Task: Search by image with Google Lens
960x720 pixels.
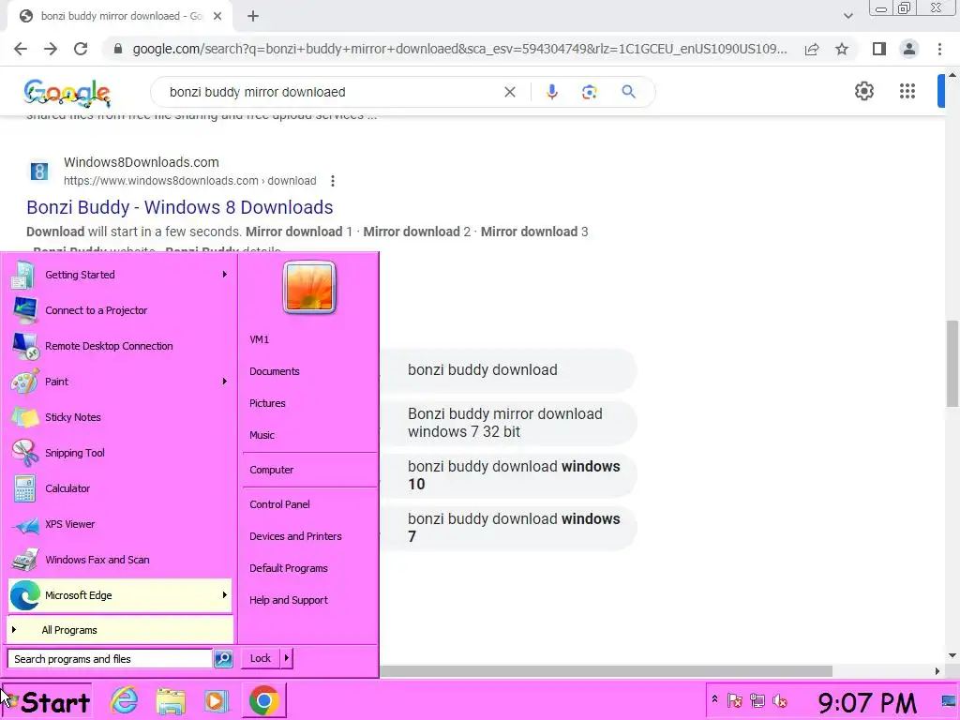Action: (x=589, y=92)
